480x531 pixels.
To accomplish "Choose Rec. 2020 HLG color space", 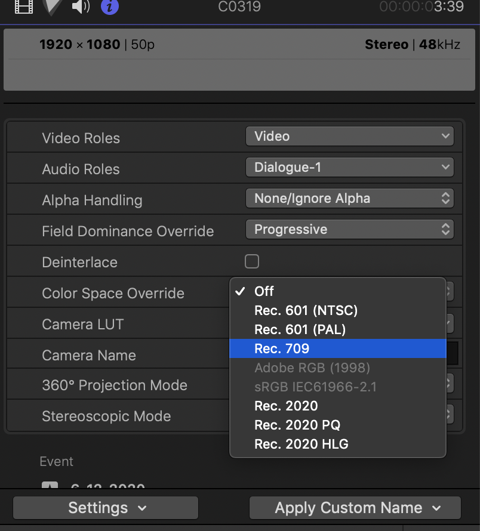I will (x=338, y=444).
